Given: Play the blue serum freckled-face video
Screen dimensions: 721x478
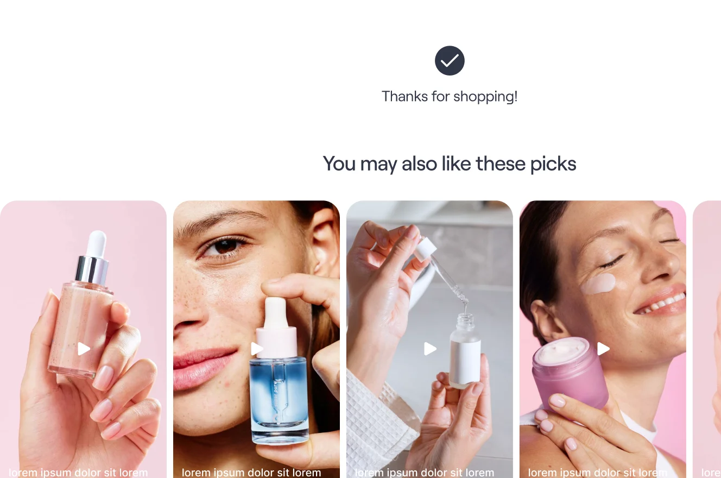Looking at the screenshot, I should [257, 349].
